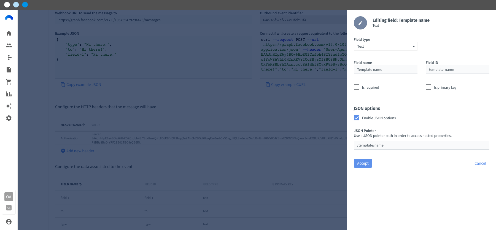Click the plus icon beside Add new header
Screen dimensions: 496x230
(63, 151)
